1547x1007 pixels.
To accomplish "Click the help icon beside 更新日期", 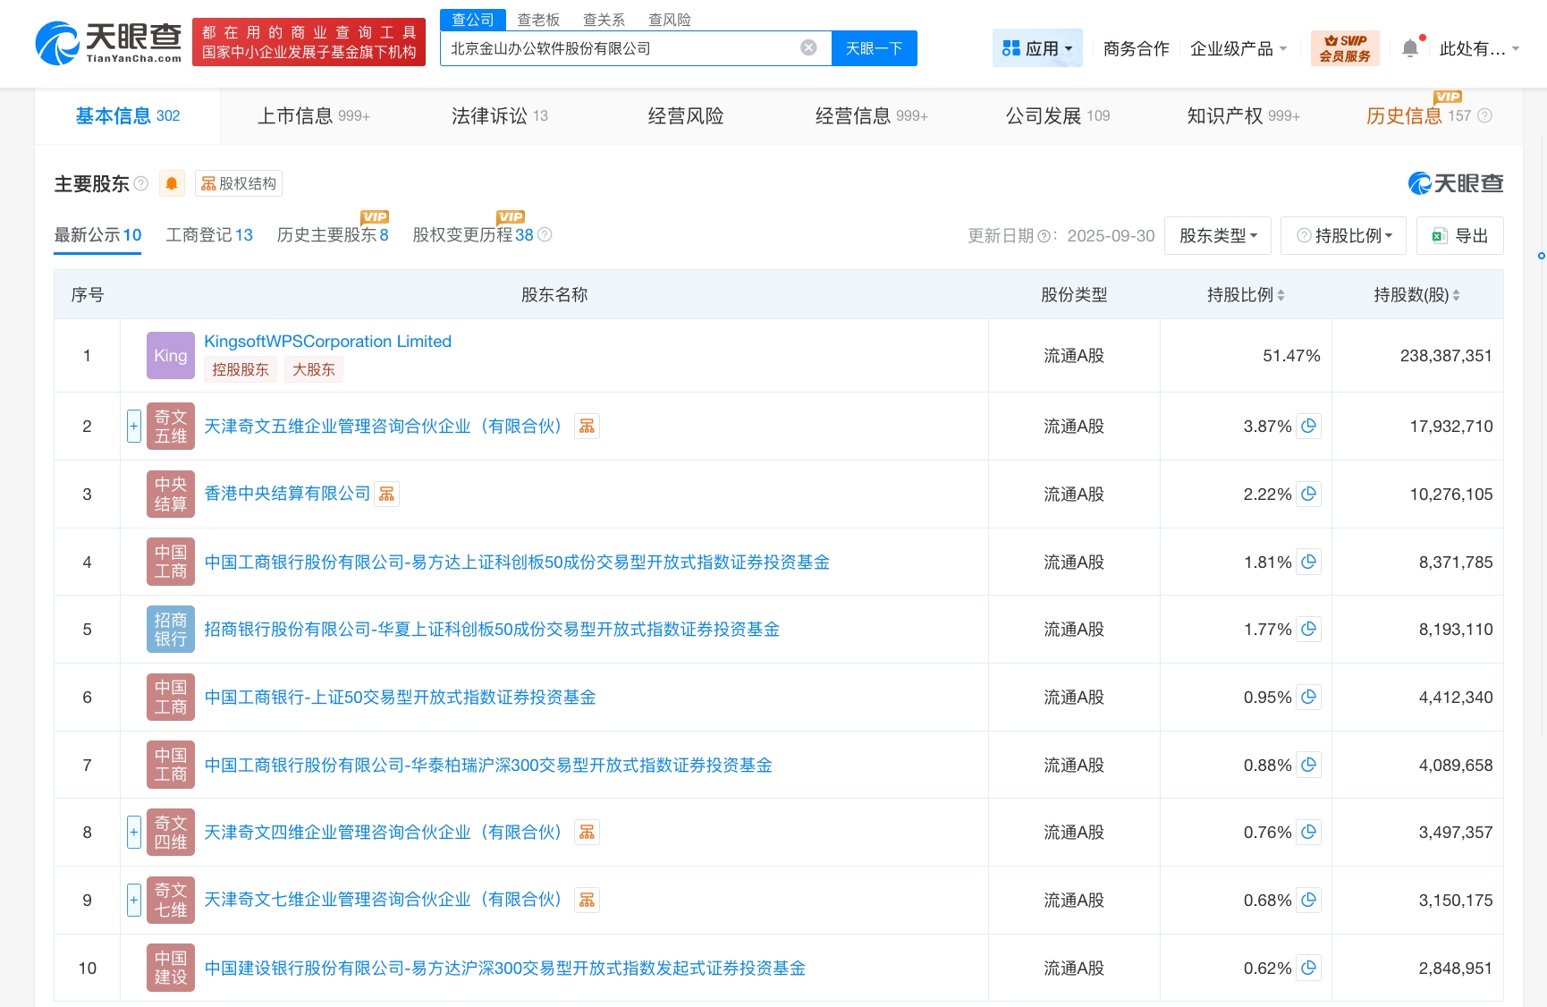I will coord(1043,235).
